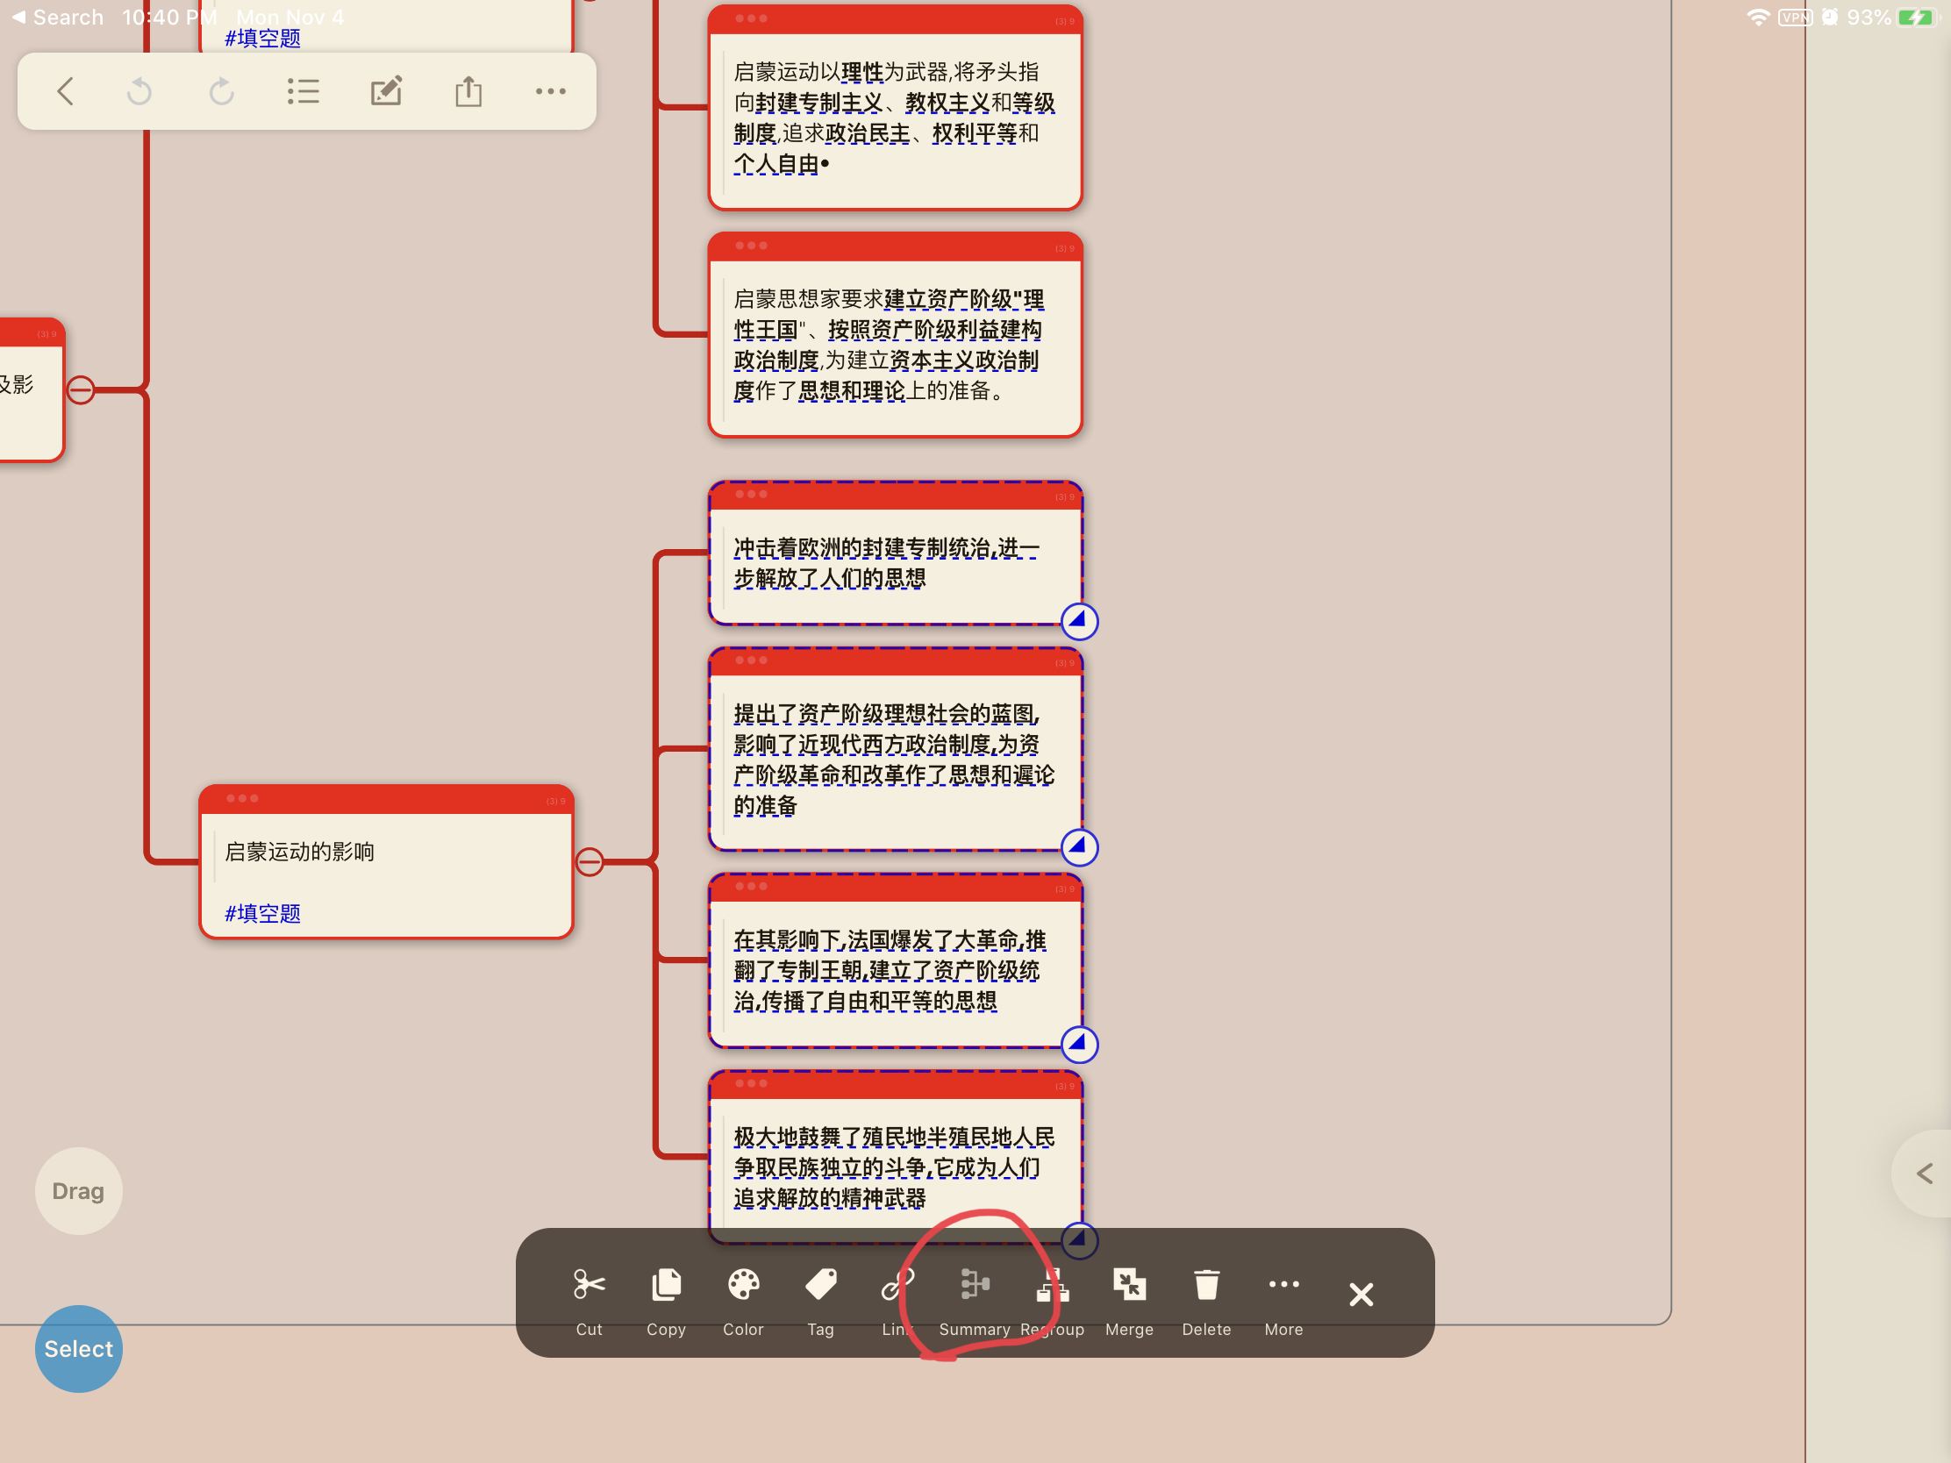Merge the selected cards
Screen dimensions: 1951x1463
coord(1129,1302)
